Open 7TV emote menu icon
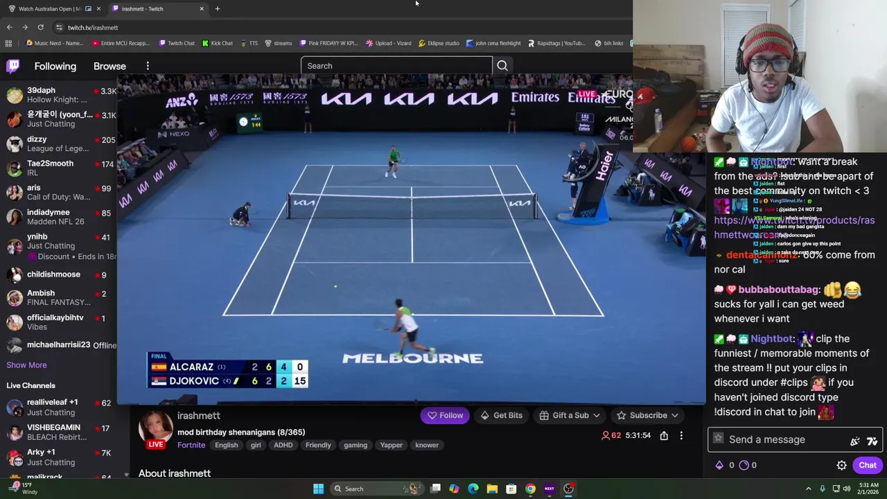The height and width of the screenshot is (499, 887). 872,441
